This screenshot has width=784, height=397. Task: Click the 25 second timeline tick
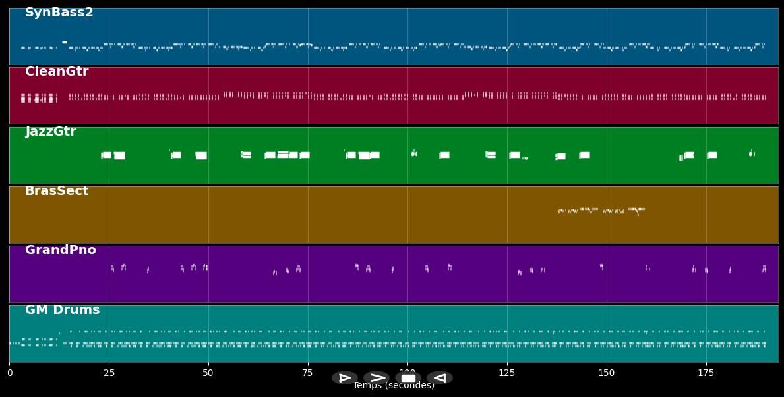coord(109,373)
